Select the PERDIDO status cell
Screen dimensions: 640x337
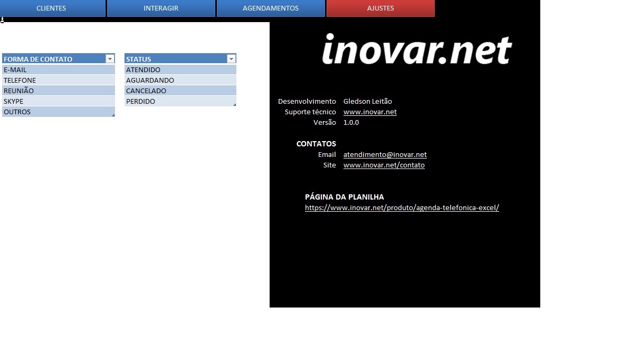point(180,101)
